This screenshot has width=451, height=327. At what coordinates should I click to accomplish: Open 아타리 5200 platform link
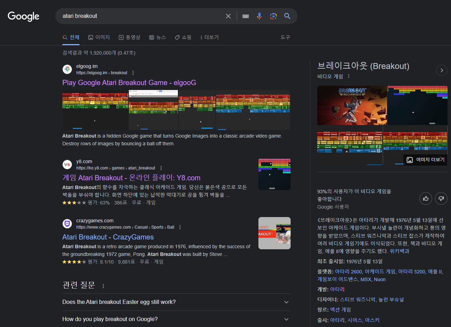pyautogui.click(x=412, y=271)
